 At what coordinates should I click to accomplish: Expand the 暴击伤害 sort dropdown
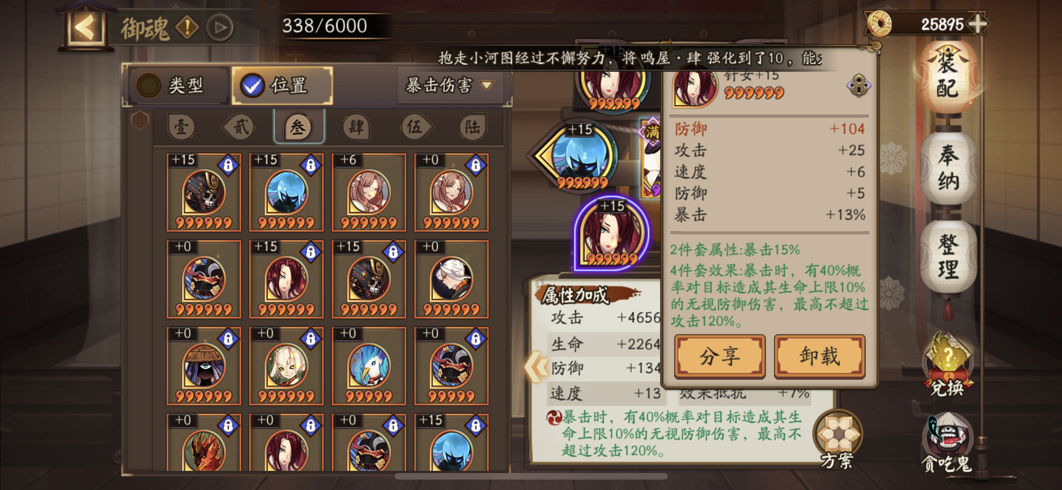point(450,85)
